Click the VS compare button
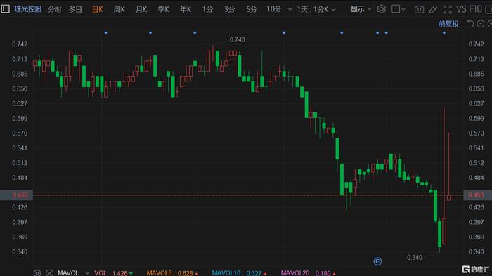Viewport: 492px width, 276px height. [x=461, y=9]
